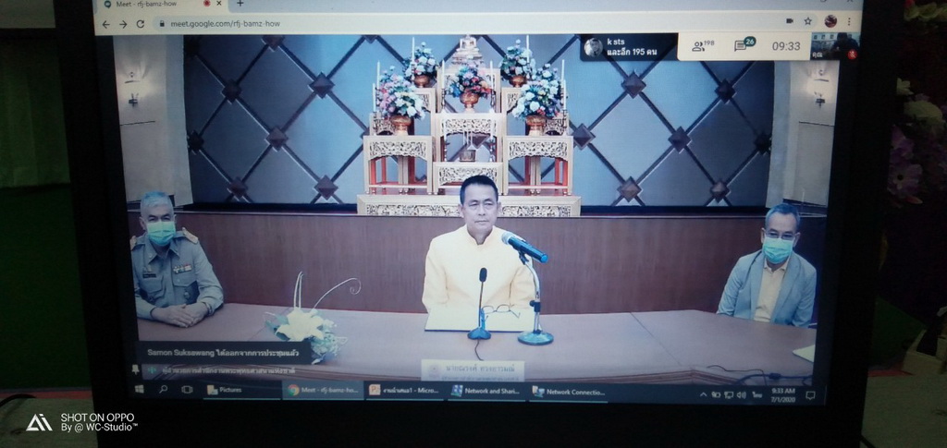The height and width of the screenshot is (448, 947).
Task: Open the chat panel with 26 messages
Action: (744, 44)
